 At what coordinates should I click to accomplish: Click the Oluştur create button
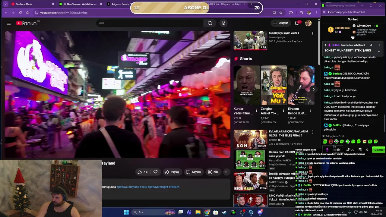click(280, 23)
